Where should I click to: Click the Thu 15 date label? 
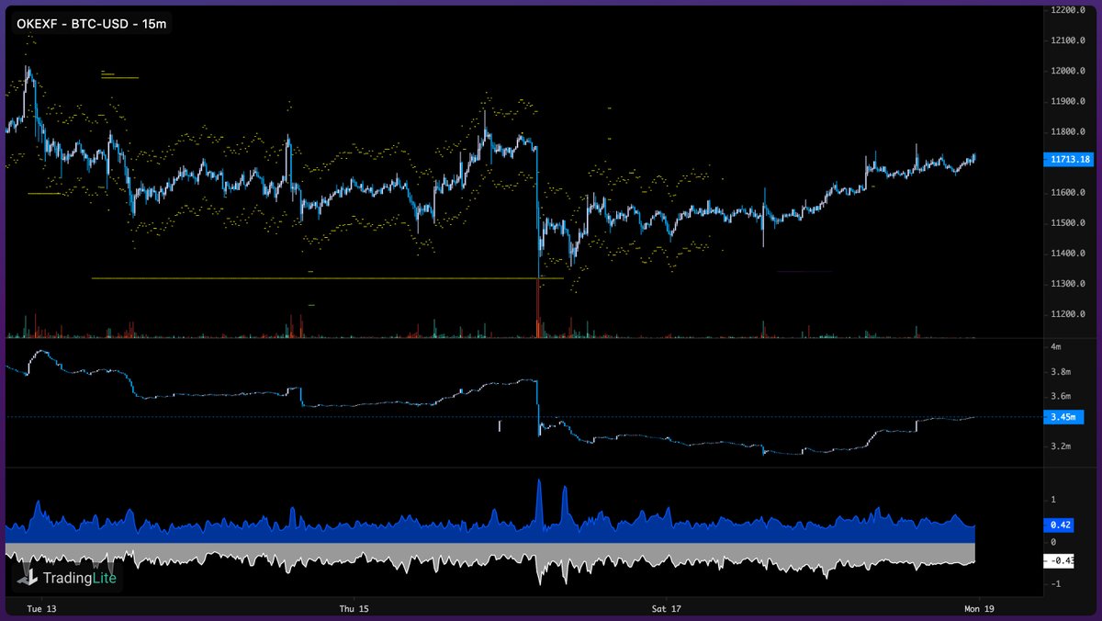click(x=354, y=608)
